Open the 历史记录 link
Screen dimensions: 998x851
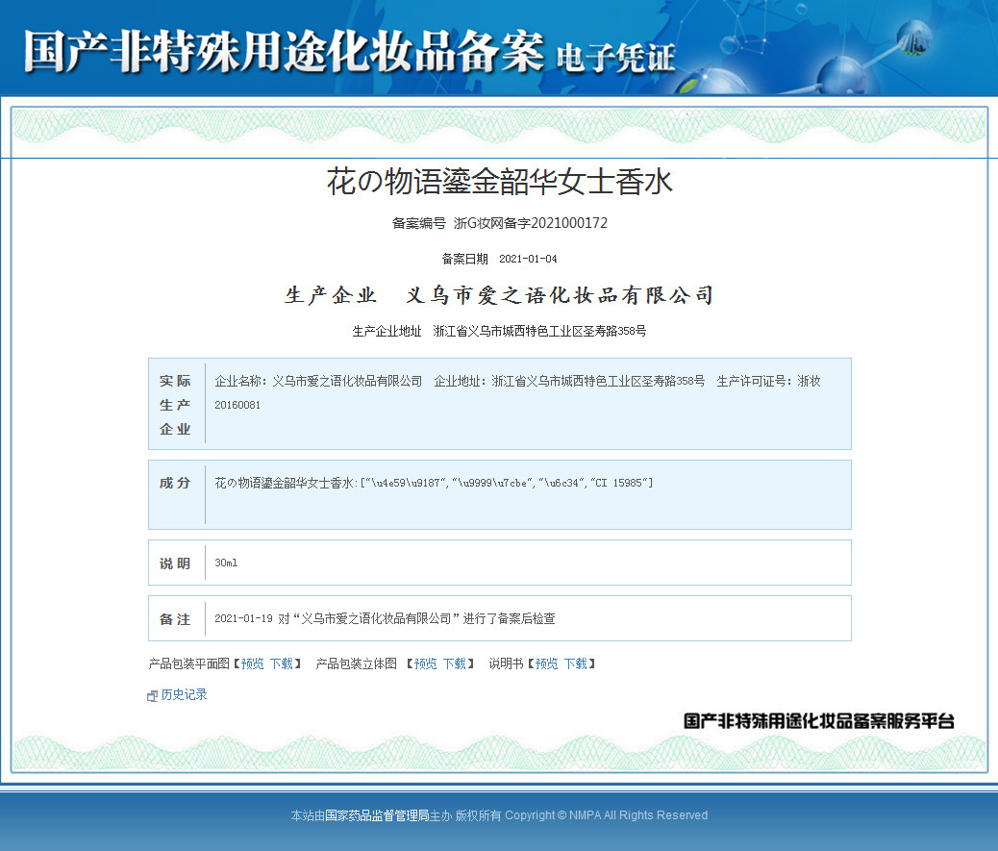[184, 694]
